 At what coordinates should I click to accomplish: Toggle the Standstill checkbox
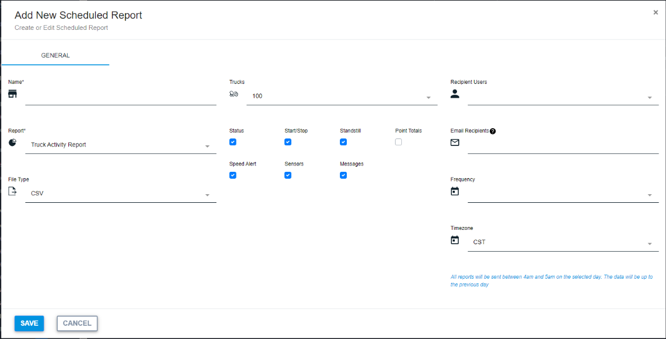[343, 142]
